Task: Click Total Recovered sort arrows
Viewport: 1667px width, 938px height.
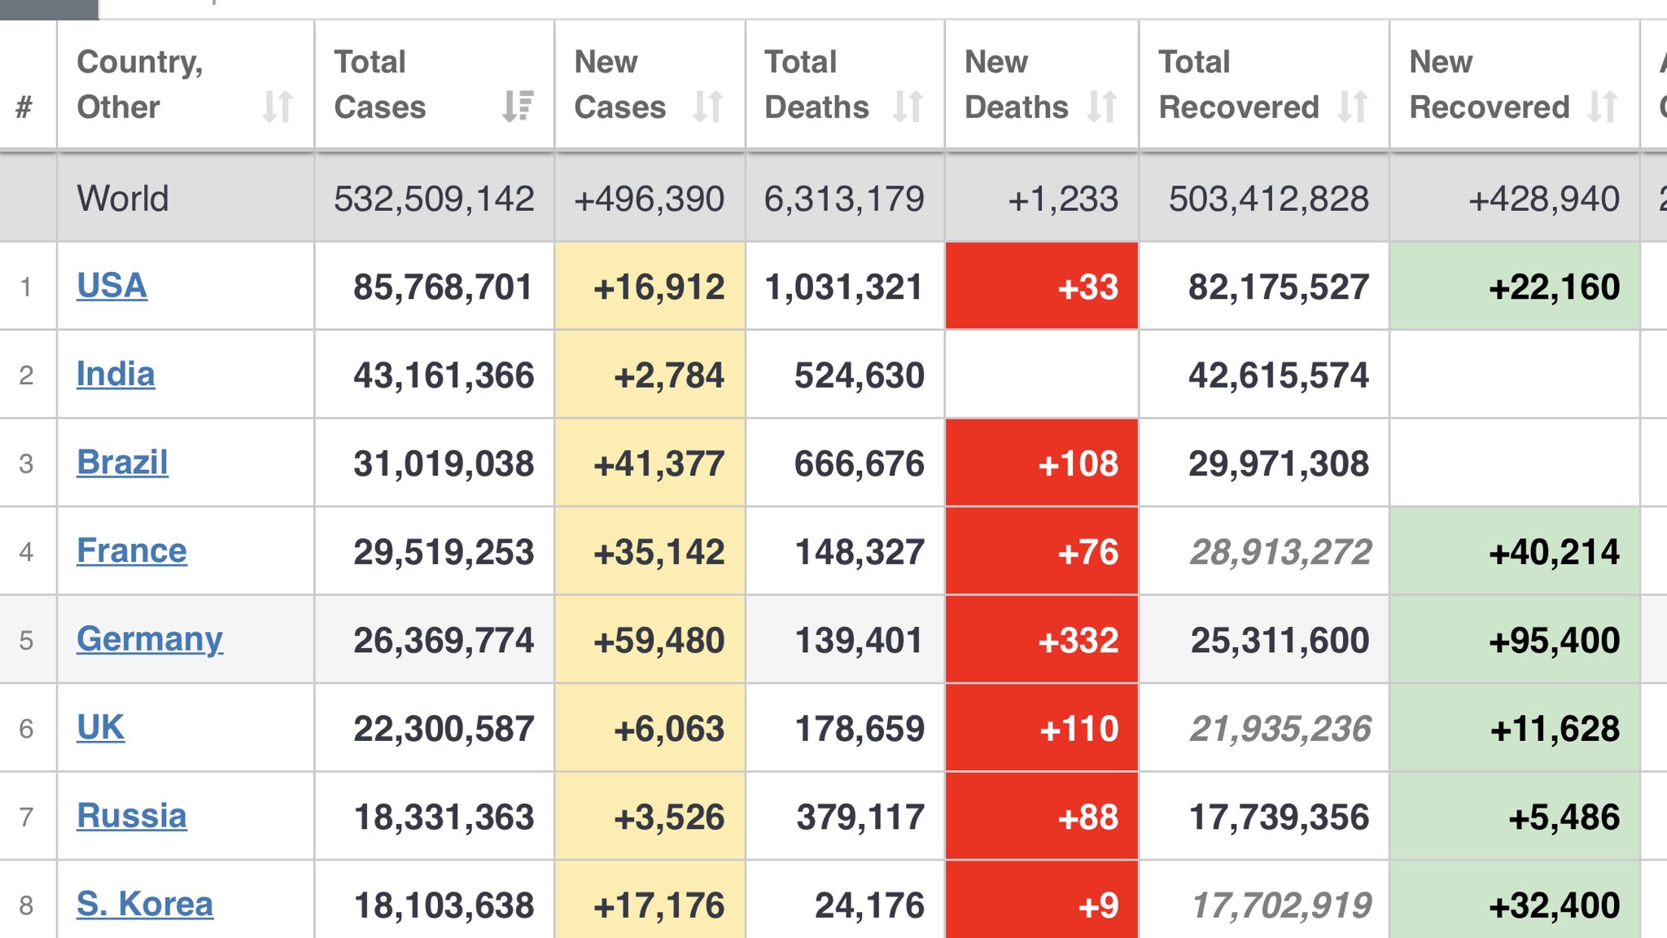Action: [1352, 107]
